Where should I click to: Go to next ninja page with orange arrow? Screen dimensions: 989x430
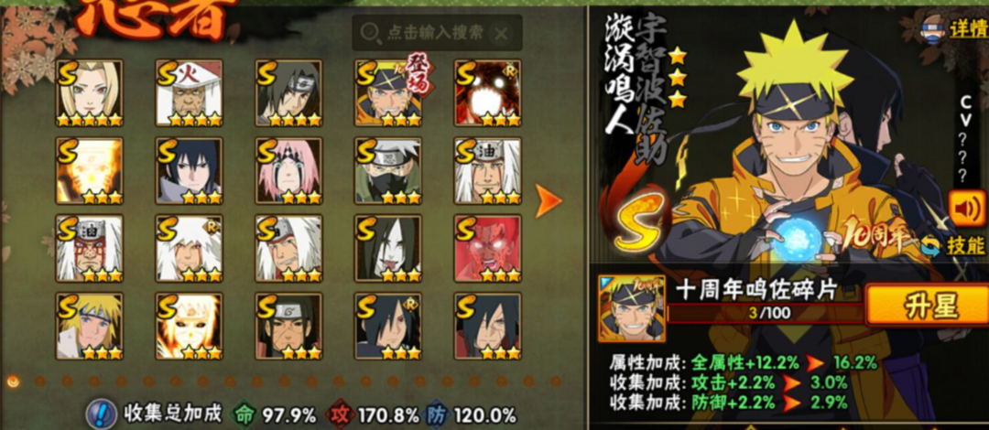coord(549,200)
